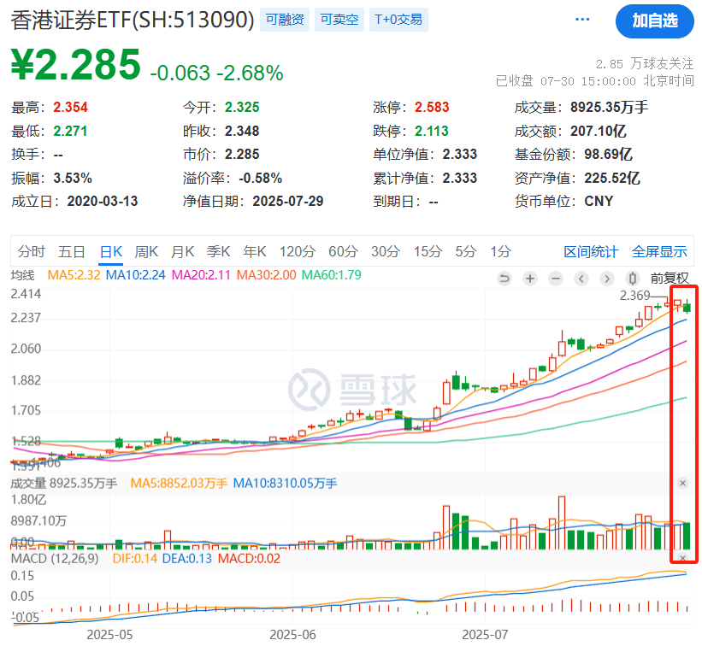Close the MACD indicator panel

pyautogui.click(x=682, y=558)
